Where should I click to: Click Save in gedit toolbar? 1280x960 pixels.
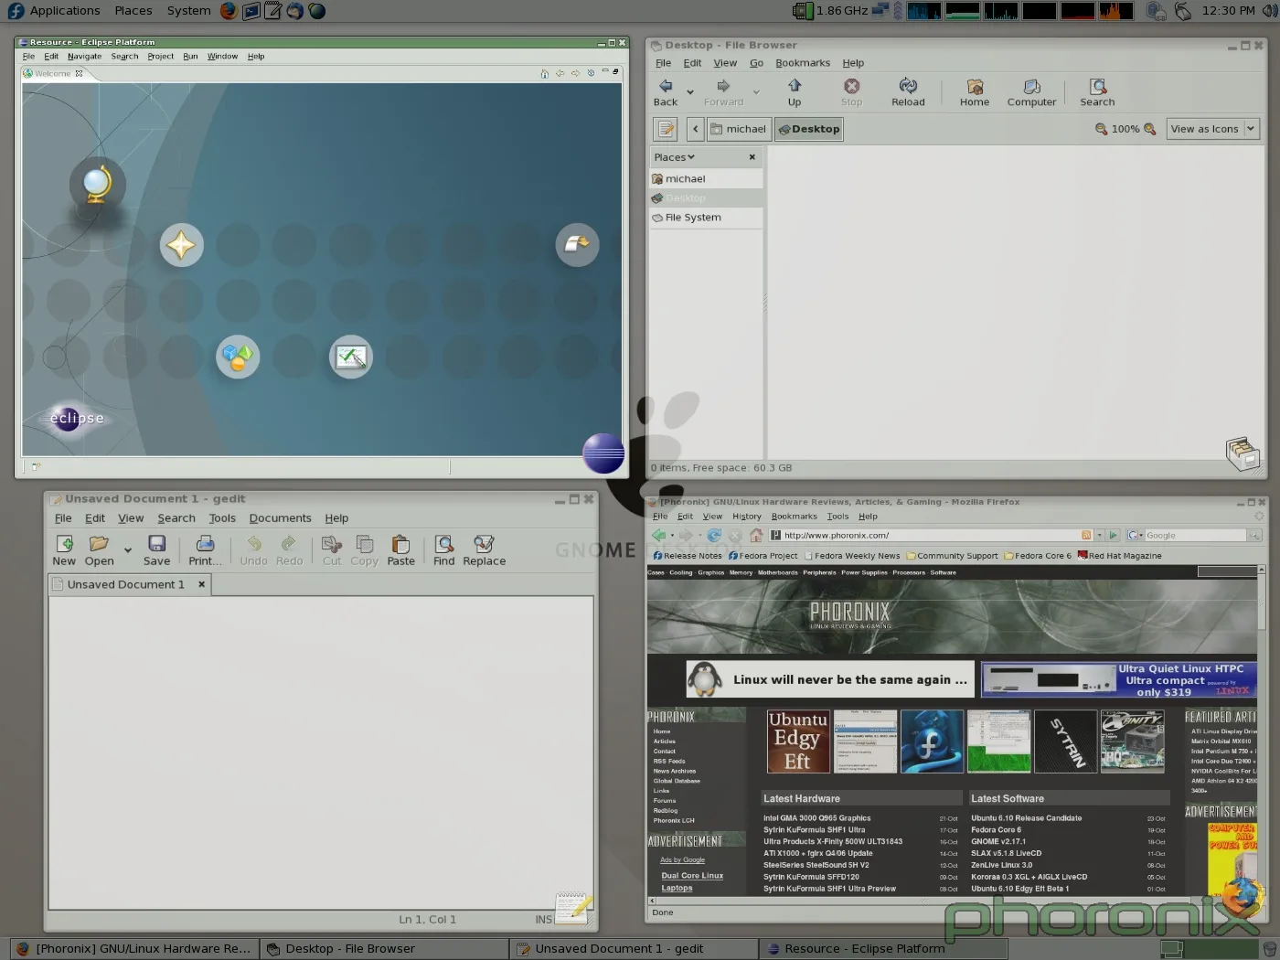[156, 550]
